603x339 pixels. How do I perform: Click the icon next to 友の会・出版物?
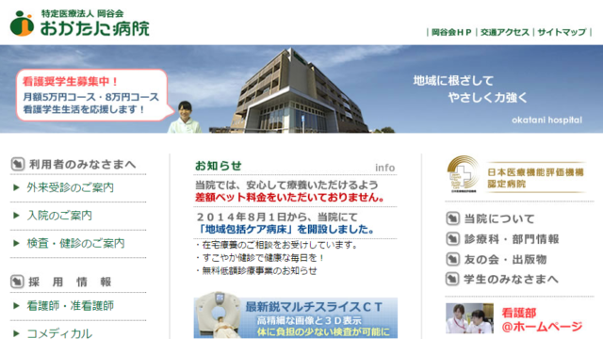click(x=452, y=260)
